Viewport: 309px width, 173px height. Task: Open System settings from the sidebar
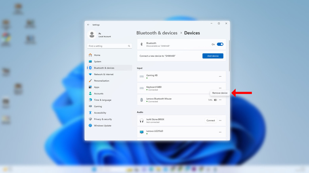(x=110, y=62)
